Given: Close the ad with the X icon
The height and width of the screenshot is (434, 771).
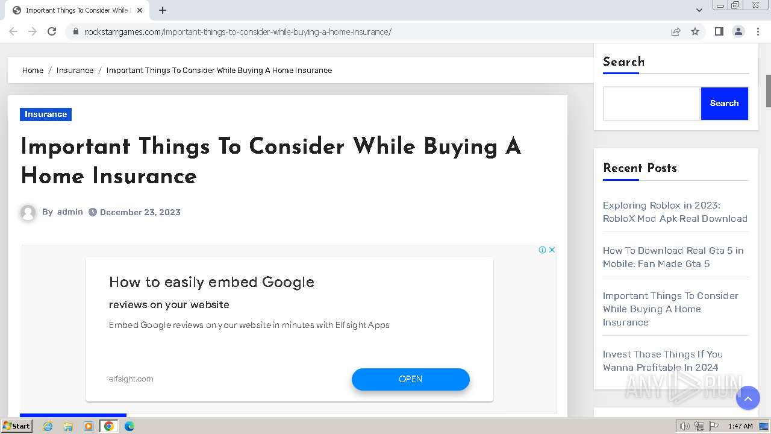Looking at the screenshot, I should pos(552,250).
